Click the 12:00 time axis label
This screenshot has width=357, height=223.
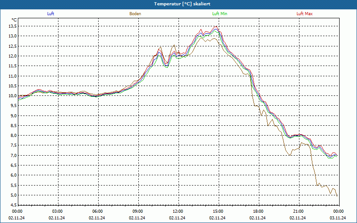(x=178, y=211)
